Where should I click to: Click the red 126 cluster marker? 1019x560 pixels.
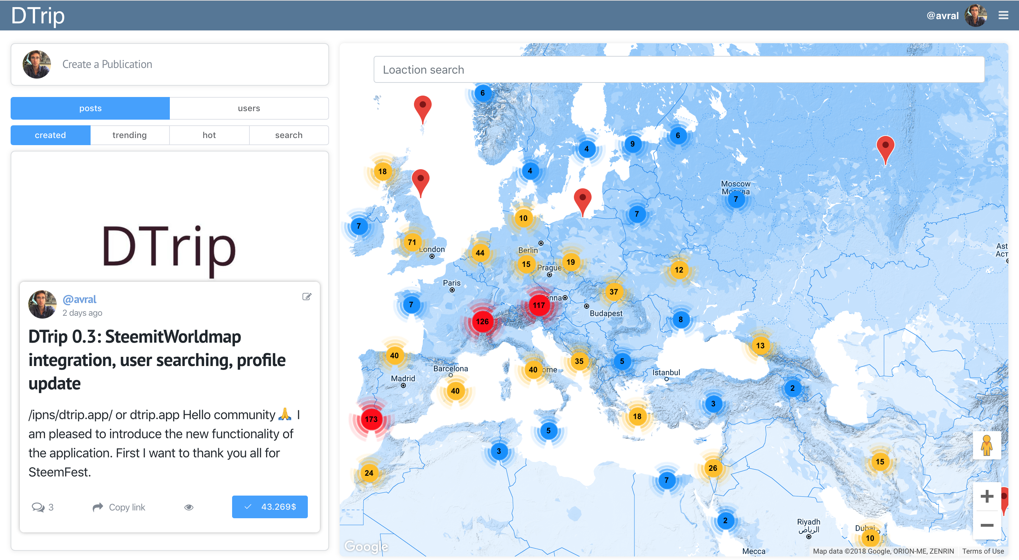(x=482, y=321)
